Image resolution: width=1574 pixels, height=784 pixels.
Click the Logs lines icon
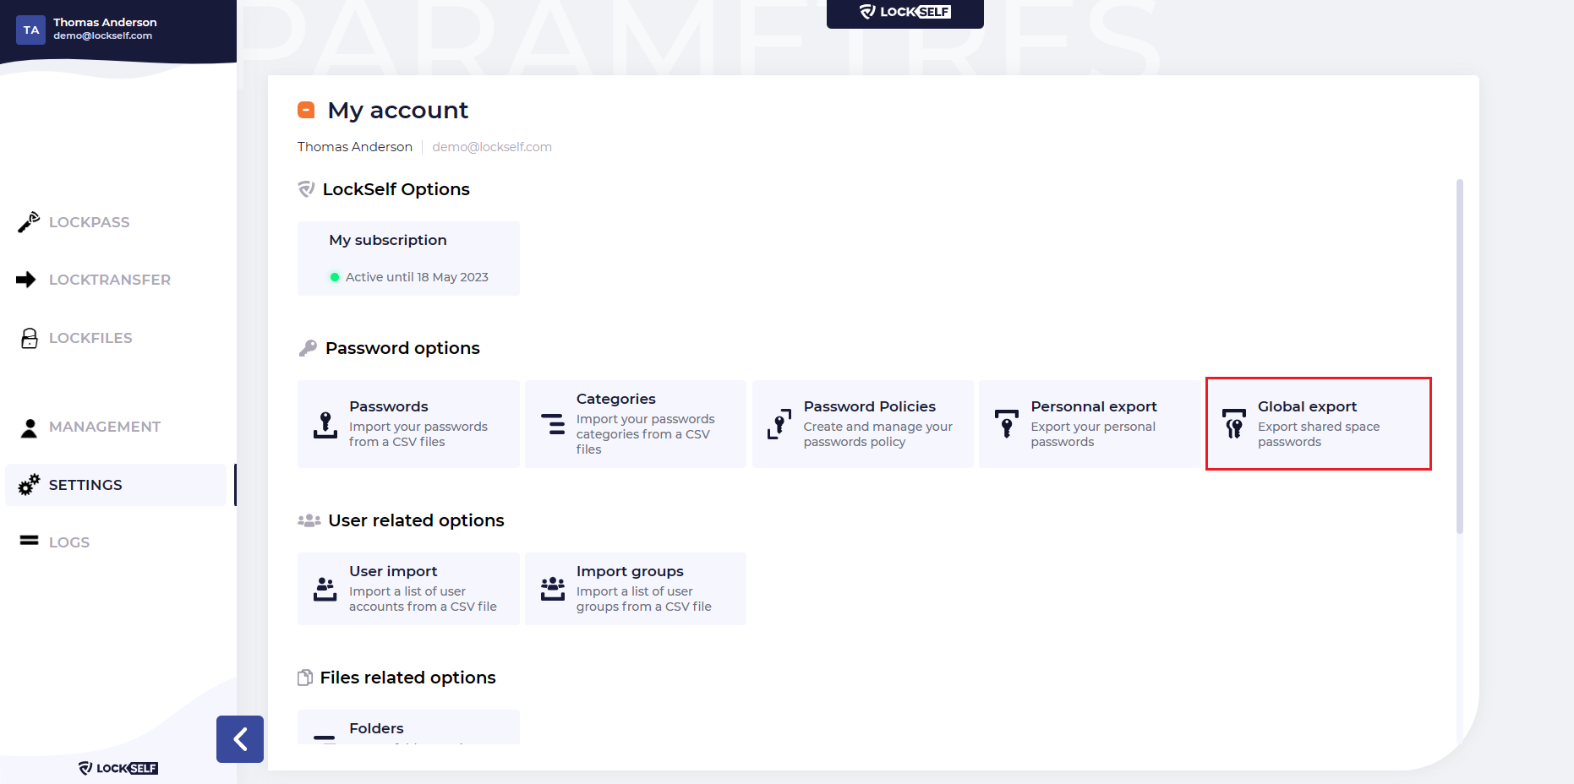[x=30, y=541]
